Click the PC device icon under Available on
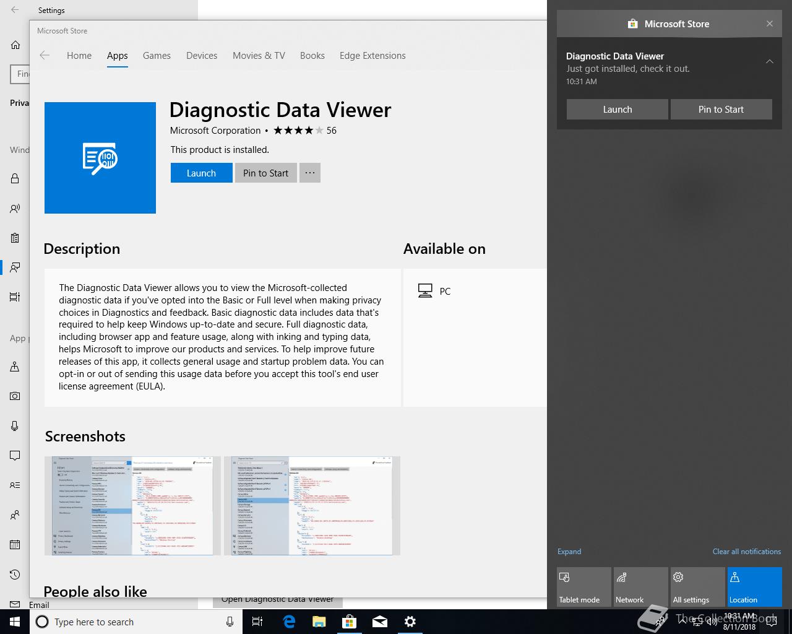Screen dimensions: 792x634 point(425,291)
